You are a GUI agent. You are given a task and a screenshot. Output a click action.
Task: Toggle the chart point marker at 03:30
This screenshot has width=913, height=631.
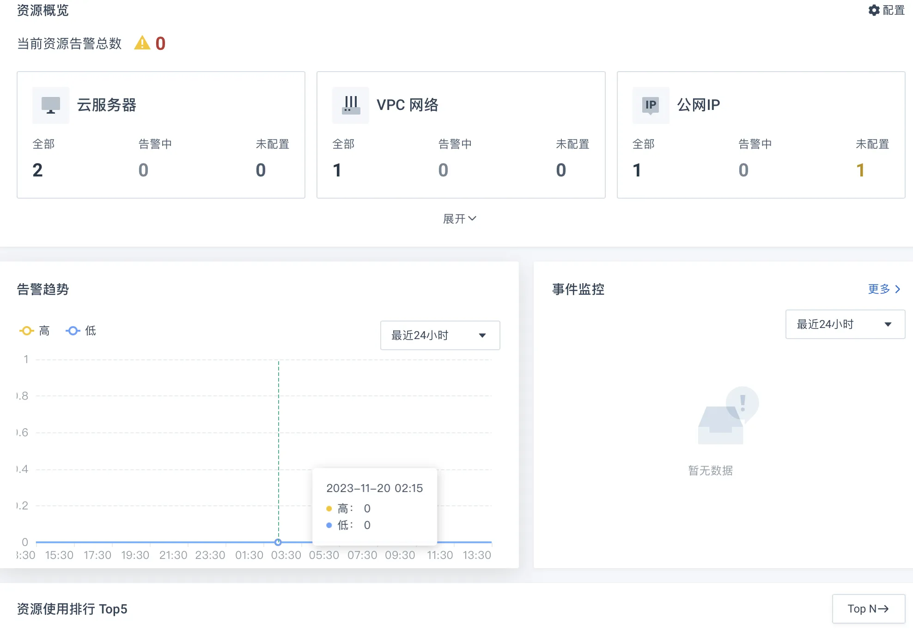point(278,542)
